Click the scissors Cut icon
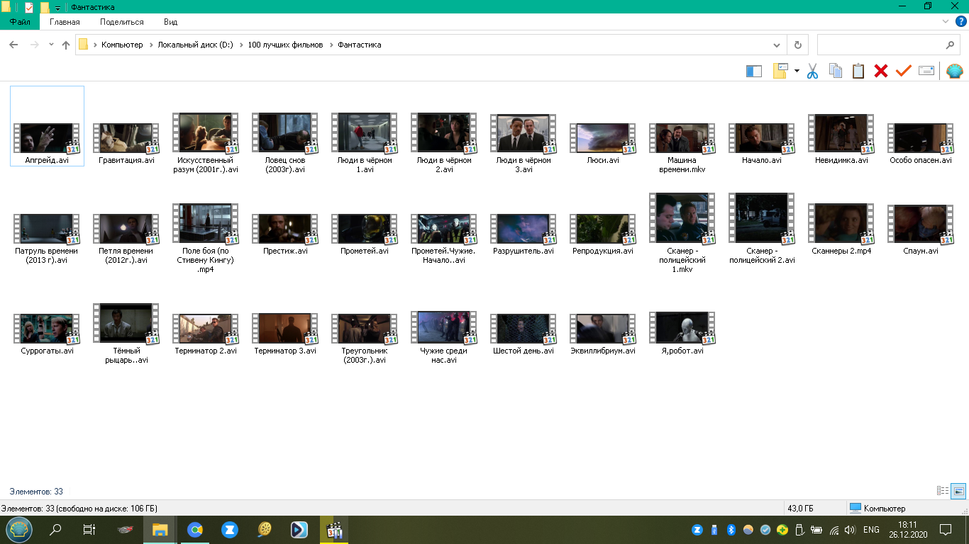Viewport: 969px width, 544px height. pos(813,71)
